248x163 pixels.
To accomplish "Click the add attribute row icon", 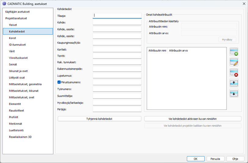I will click(234, 52).
